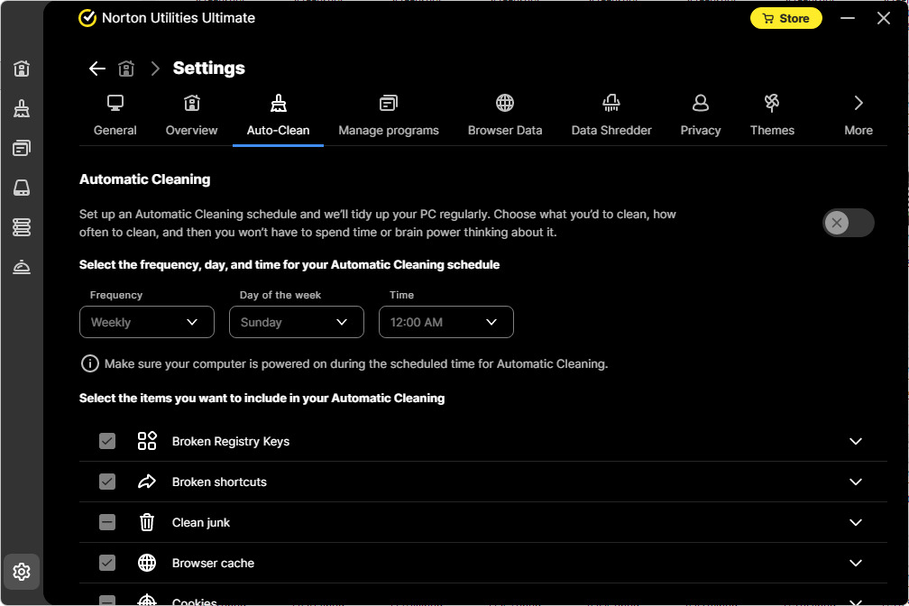Image resolution: width=909 pixels, height=606 pixels.
Task: Toggle the Clean junk checkbox
Action: pyautogui.click(x=106, y=522)
